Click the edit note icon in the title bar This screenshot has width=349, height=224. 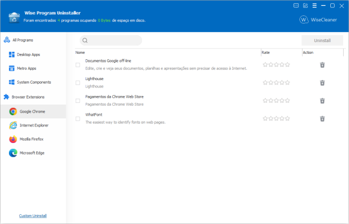(305, 5)
